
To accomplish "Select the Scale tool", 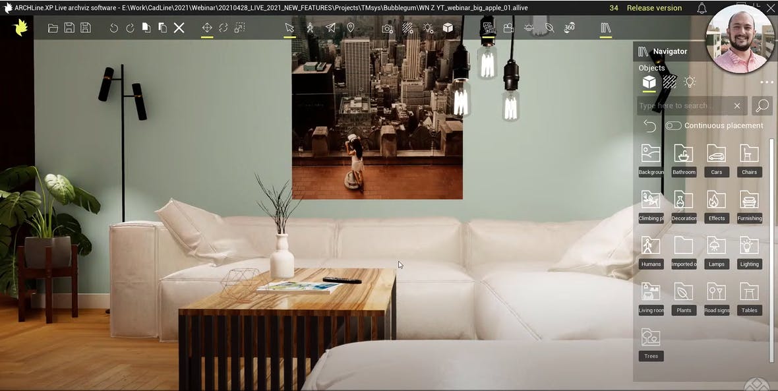I will tap(239, 28).
